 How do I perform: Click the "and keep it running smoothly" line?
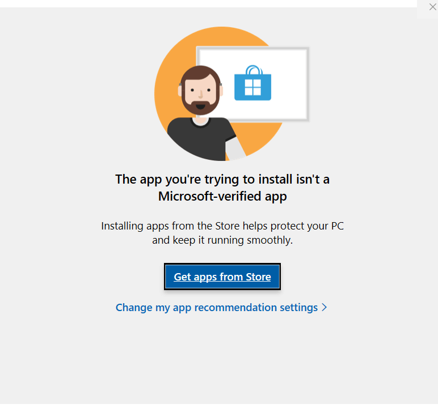tap(222, 240)
